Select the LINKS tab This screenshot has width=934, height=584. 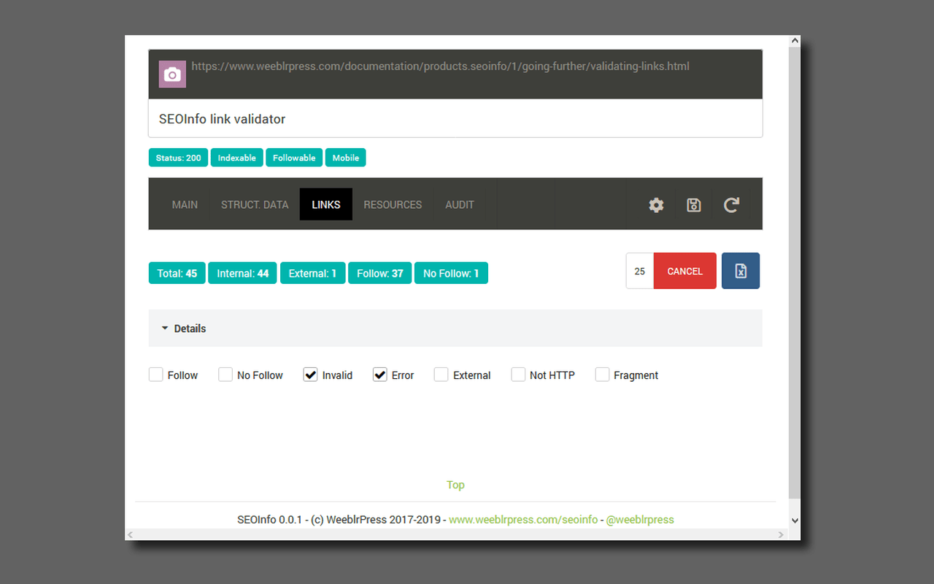(326, 204)
